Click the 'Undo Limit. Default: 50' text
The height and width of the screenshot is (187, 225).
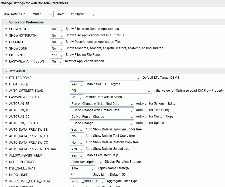click(109, 175)
